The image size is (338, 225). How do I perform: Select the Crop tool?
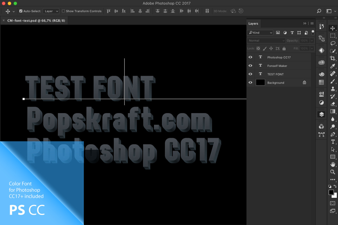(333, 58)
